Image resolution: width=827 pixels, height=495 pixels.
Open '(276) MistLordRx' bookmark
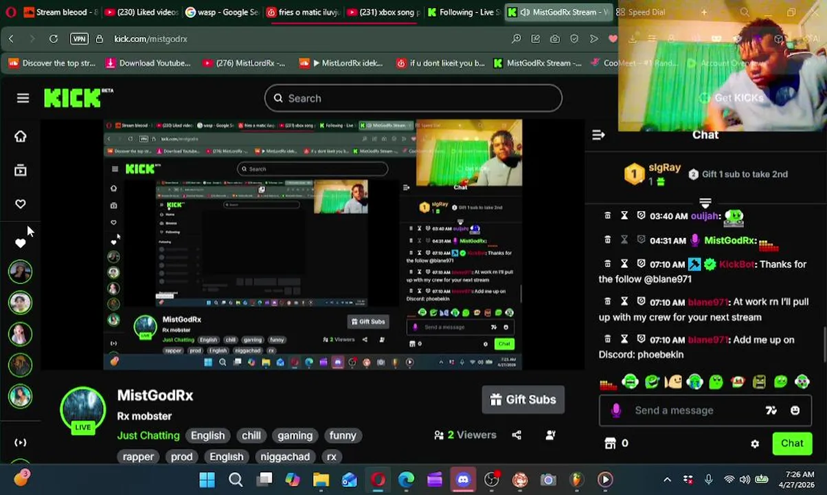(243, 63)
